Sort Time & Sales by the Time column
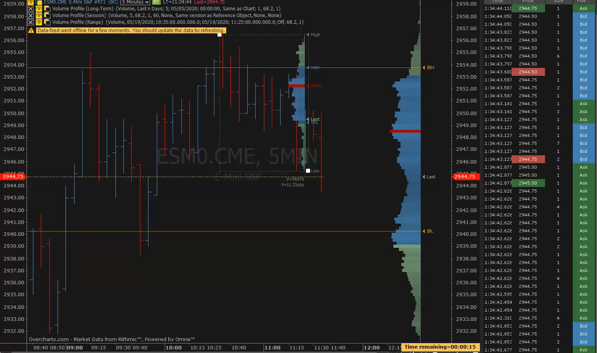Screen dimensions: 597x353 (497, 2)
